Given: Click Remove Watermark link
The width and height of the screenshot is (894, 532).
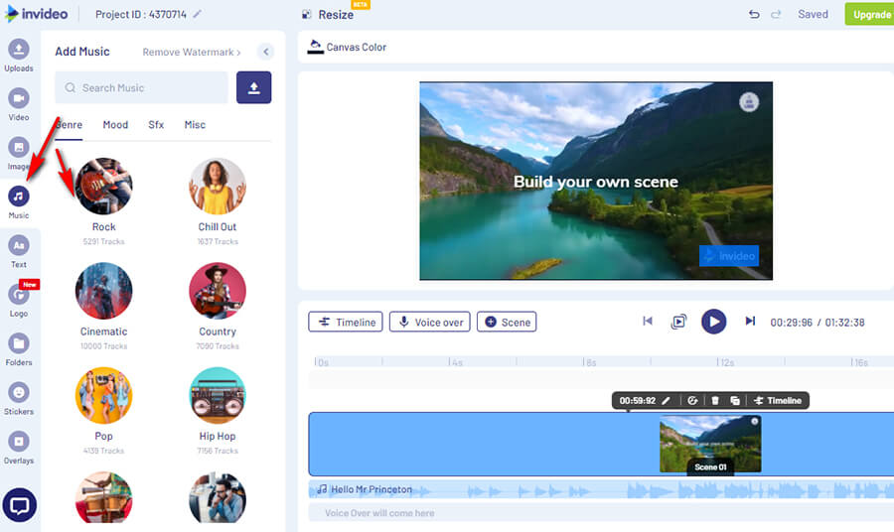Looking at the screenshot, I should coord(191,52).
